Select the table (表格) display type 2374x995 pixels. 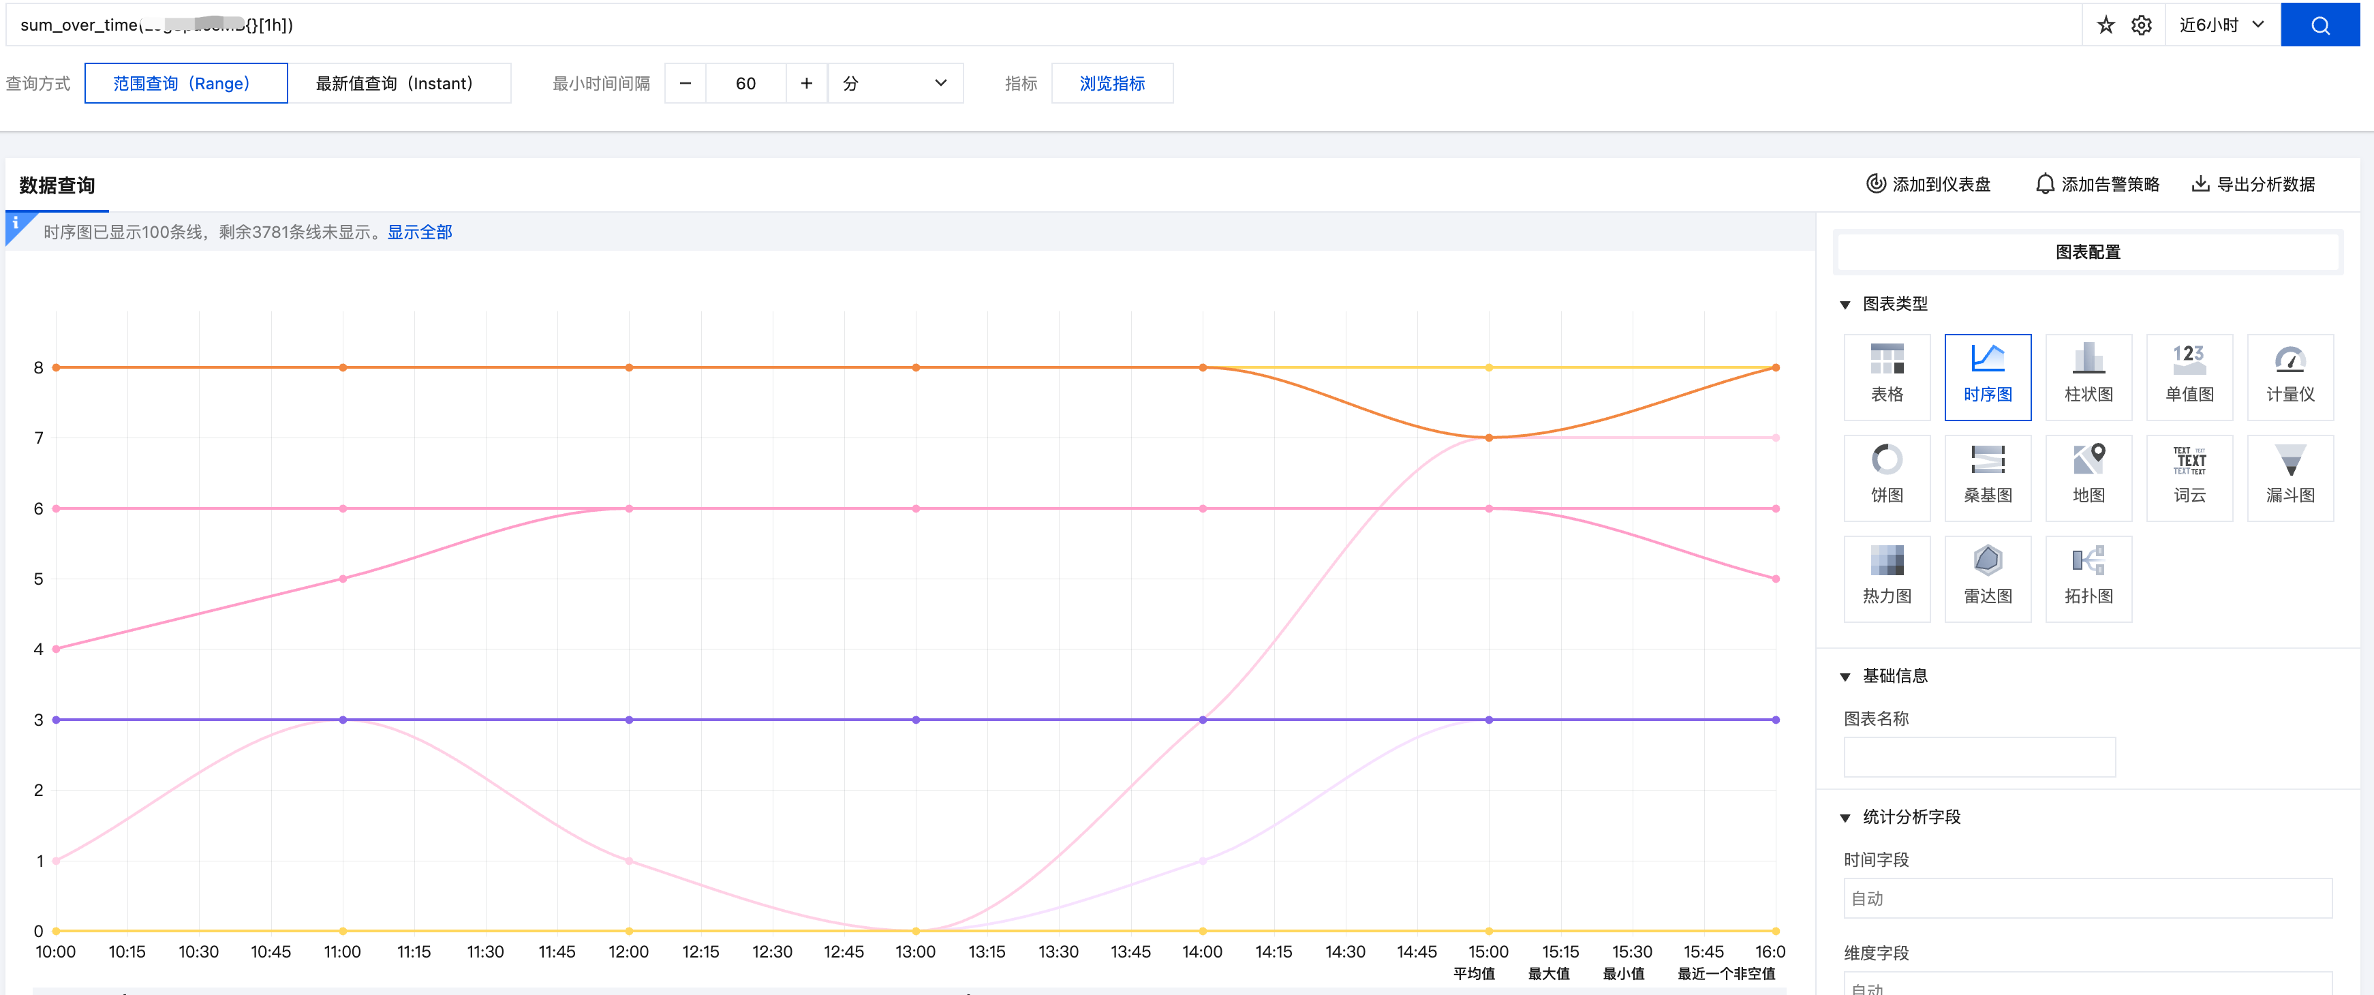point(1885,376)
